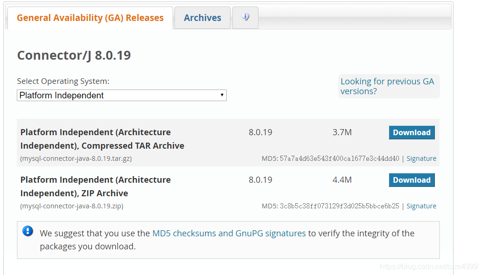Select the General Availability (GA) Releases tab
The image size is (482, 275).
pos(90,18)
